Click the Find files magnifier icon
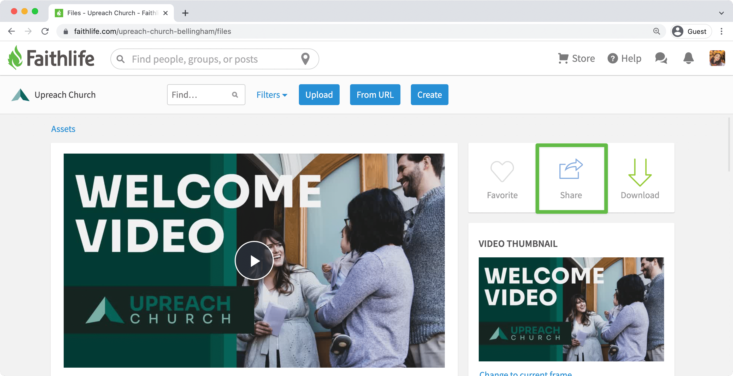 coord(235,95)
